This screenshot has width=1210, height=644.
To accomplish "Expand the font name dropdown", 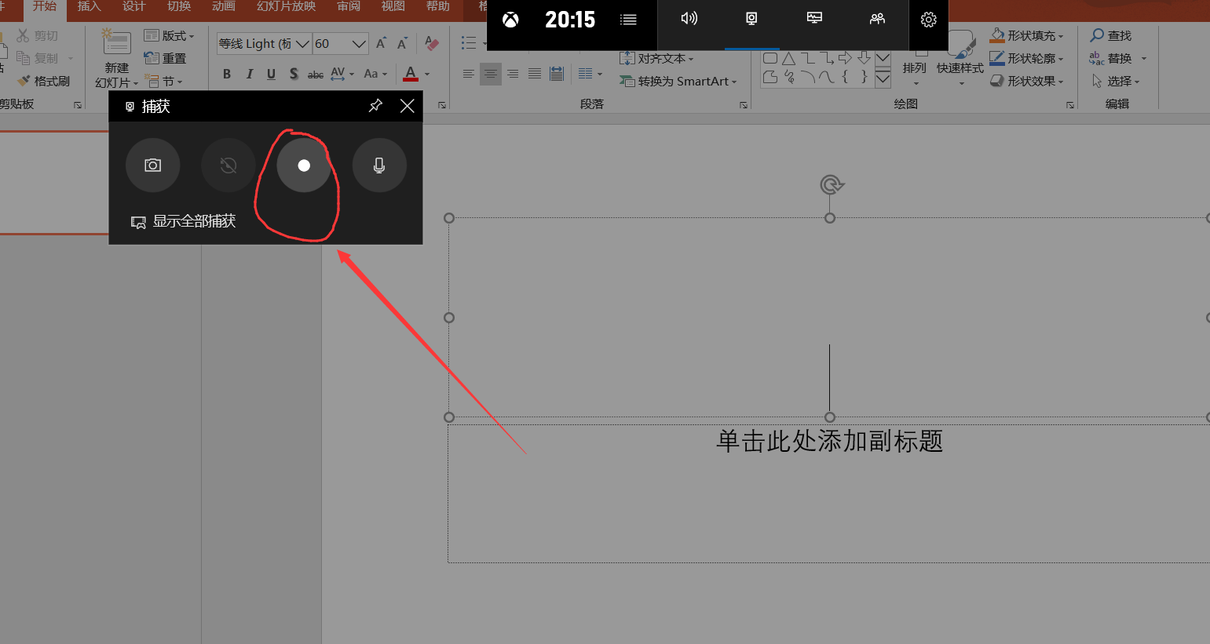I will (302, 44).
